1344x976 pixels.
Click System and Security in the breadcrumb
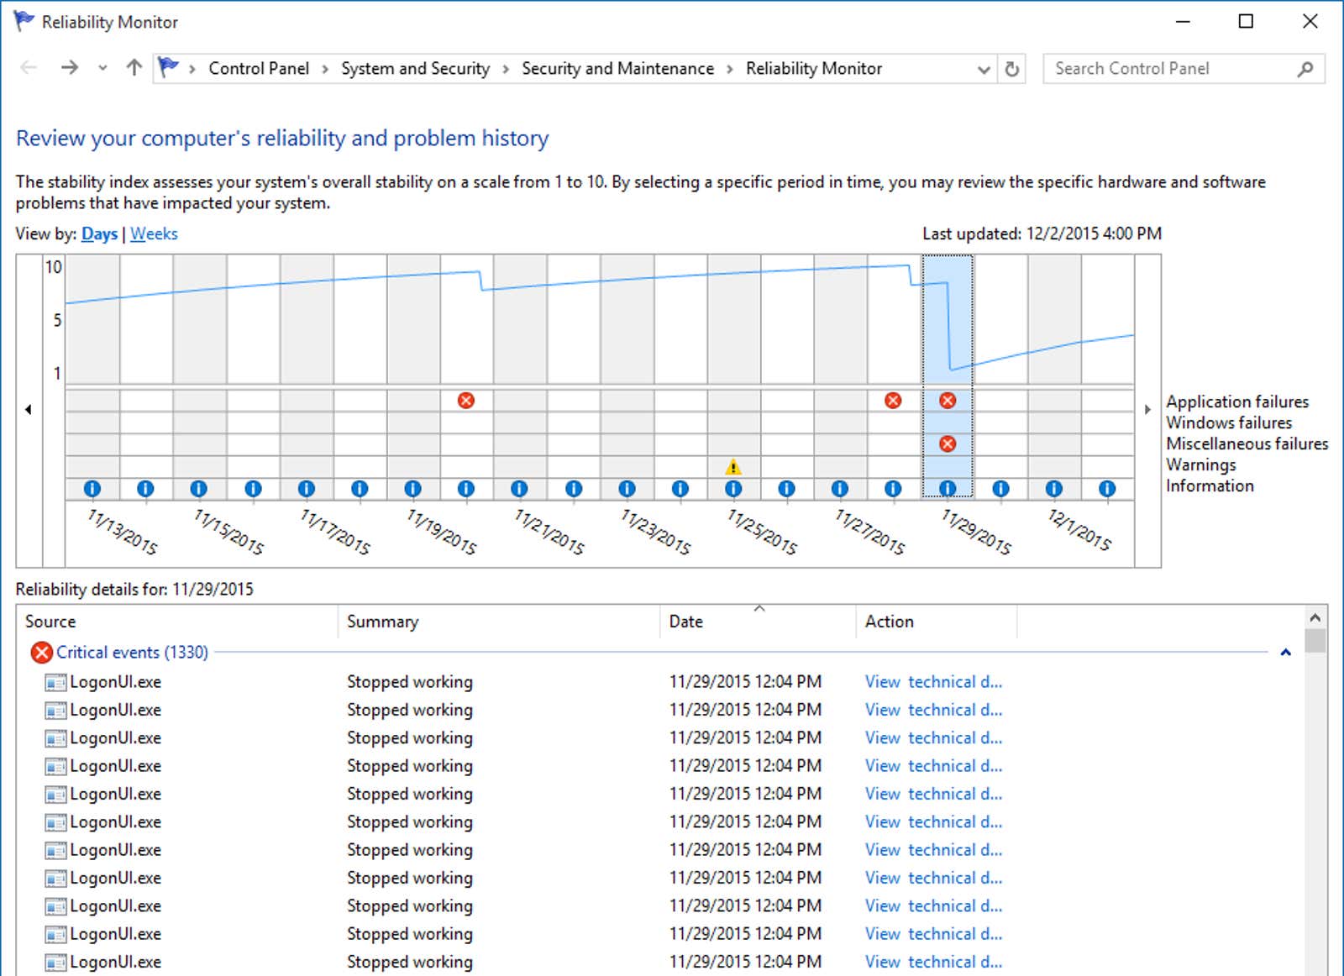(x=415, y=69)
